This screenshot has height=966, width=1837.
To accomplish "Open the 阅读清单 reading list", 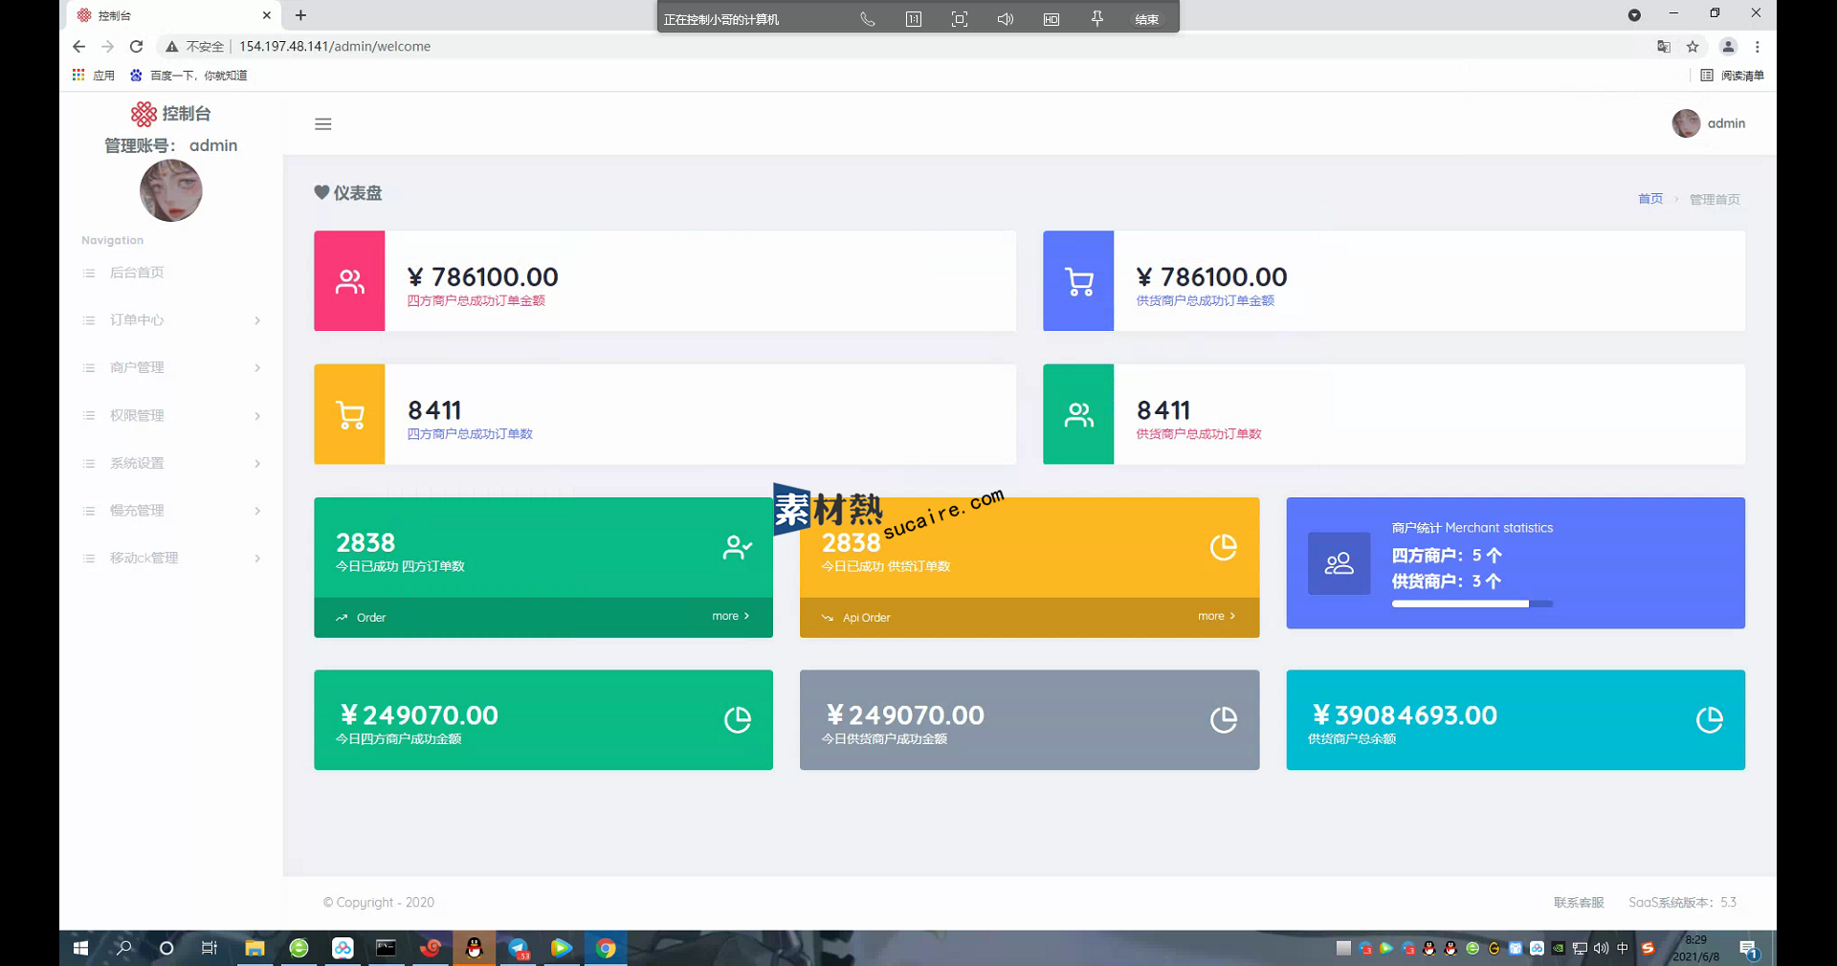I will click(1733, 76).
